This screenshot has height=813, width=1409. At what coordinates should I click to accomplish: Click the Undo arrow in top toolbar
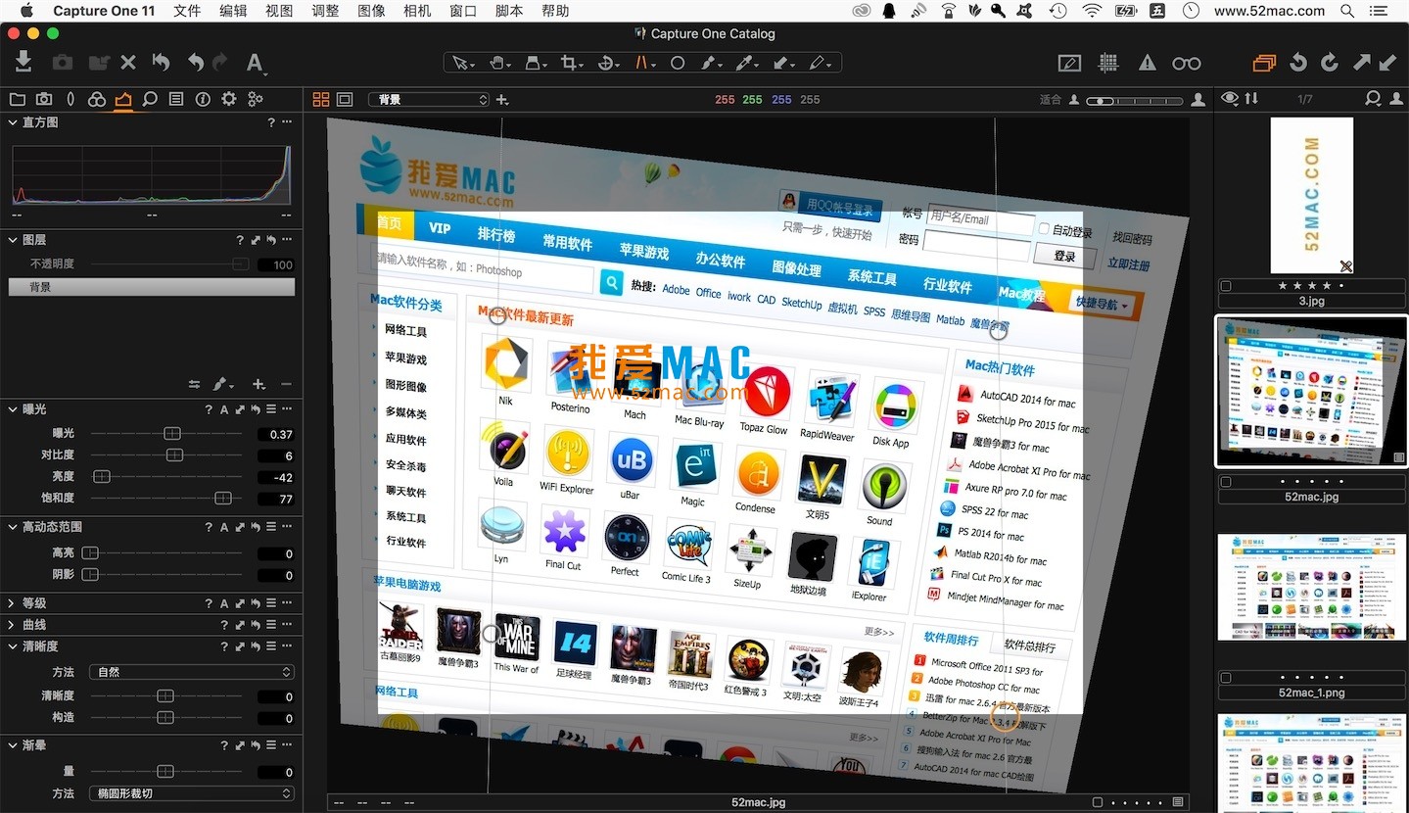click(196, 63)
